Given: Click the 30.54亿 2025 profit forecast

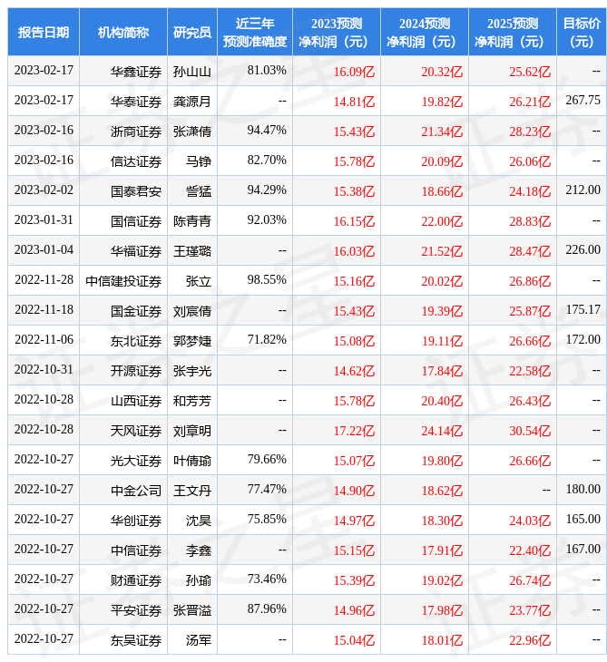Looking at the screenshot, I should [530, 431].
